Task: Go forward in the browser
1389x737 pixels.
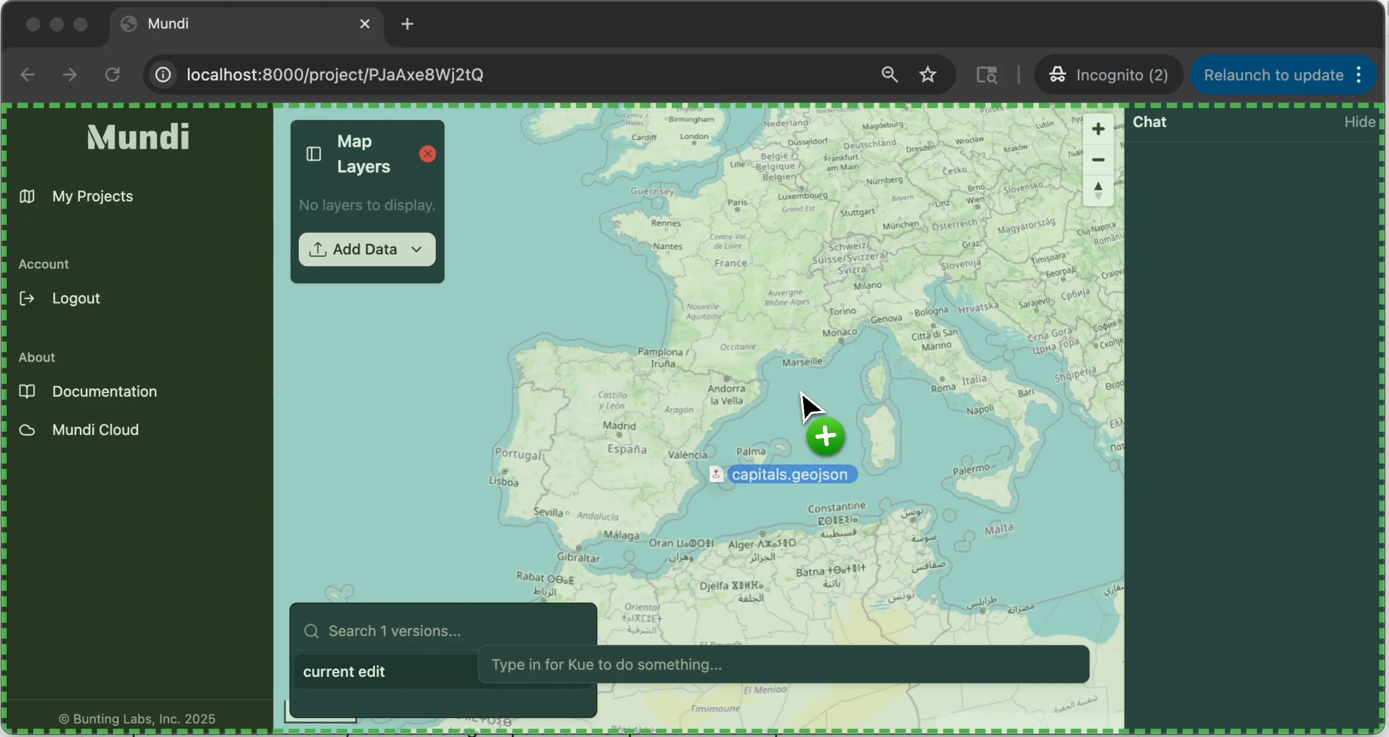Action: tap(69, 75)
